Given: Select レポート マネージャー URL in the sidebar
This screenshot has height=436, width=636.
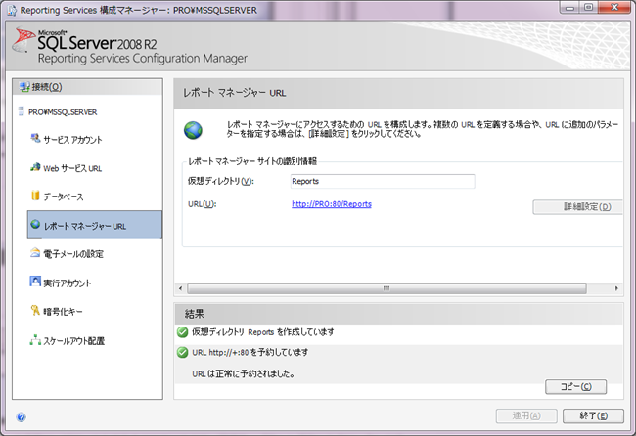Looking at the screenshot, I should 95,225.
